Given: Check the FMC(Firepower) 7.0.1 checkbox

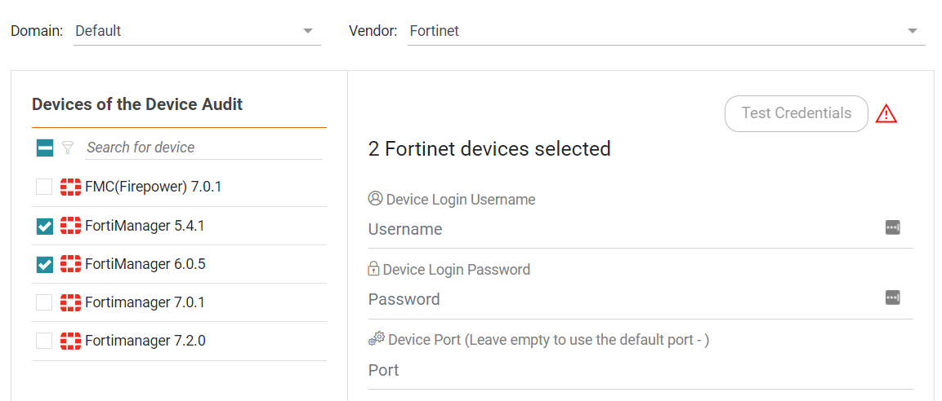Looking at the screenshot, I should [x=44, y=187].
